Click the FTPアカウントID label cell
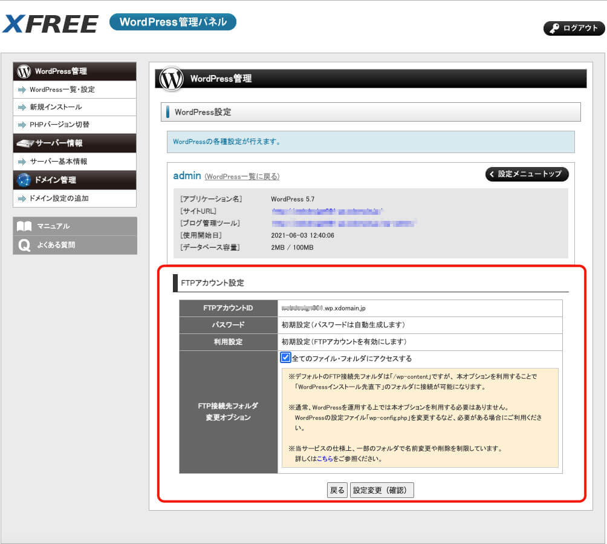This screenshot has height=544, width=607. click(229, 308)
